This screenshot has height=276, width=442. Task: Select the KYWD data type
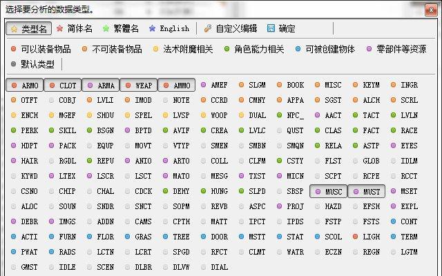[x=25, y=177]
